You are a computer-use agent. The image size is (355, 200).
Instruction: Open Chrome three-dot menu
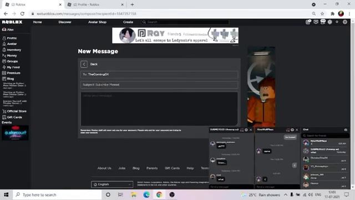click(349, 13)
